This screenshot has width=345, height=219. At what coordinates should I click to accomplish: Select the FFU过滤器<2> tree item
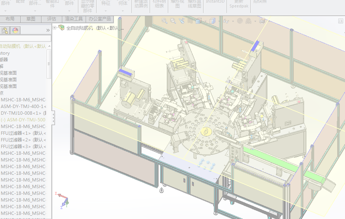(23, 140)
